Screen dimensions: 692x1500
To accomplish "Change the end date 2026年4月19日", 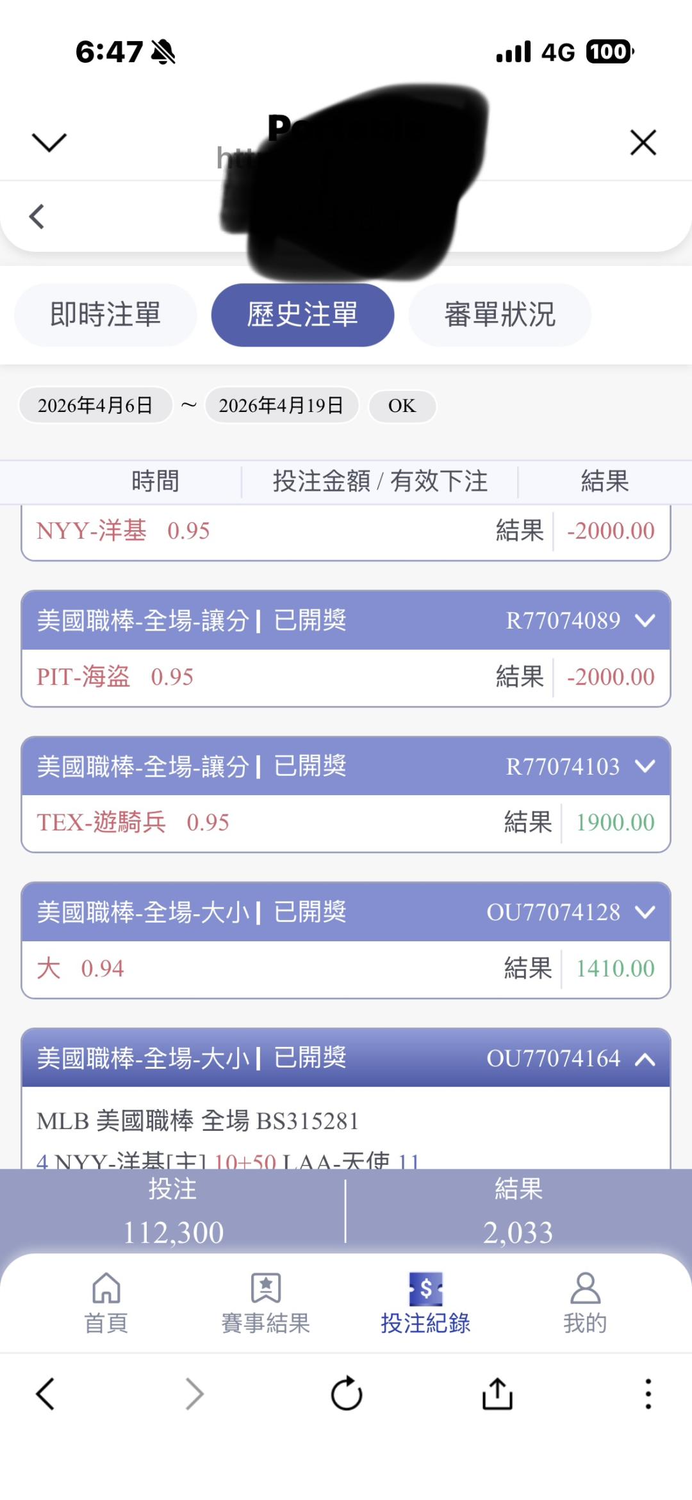I will (281, 406).
